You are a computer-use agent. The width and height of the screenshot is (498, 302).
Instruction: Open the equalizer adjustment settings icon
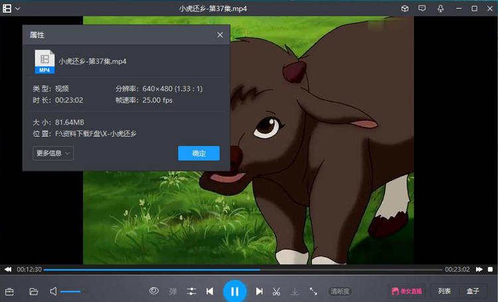(191, 291)
